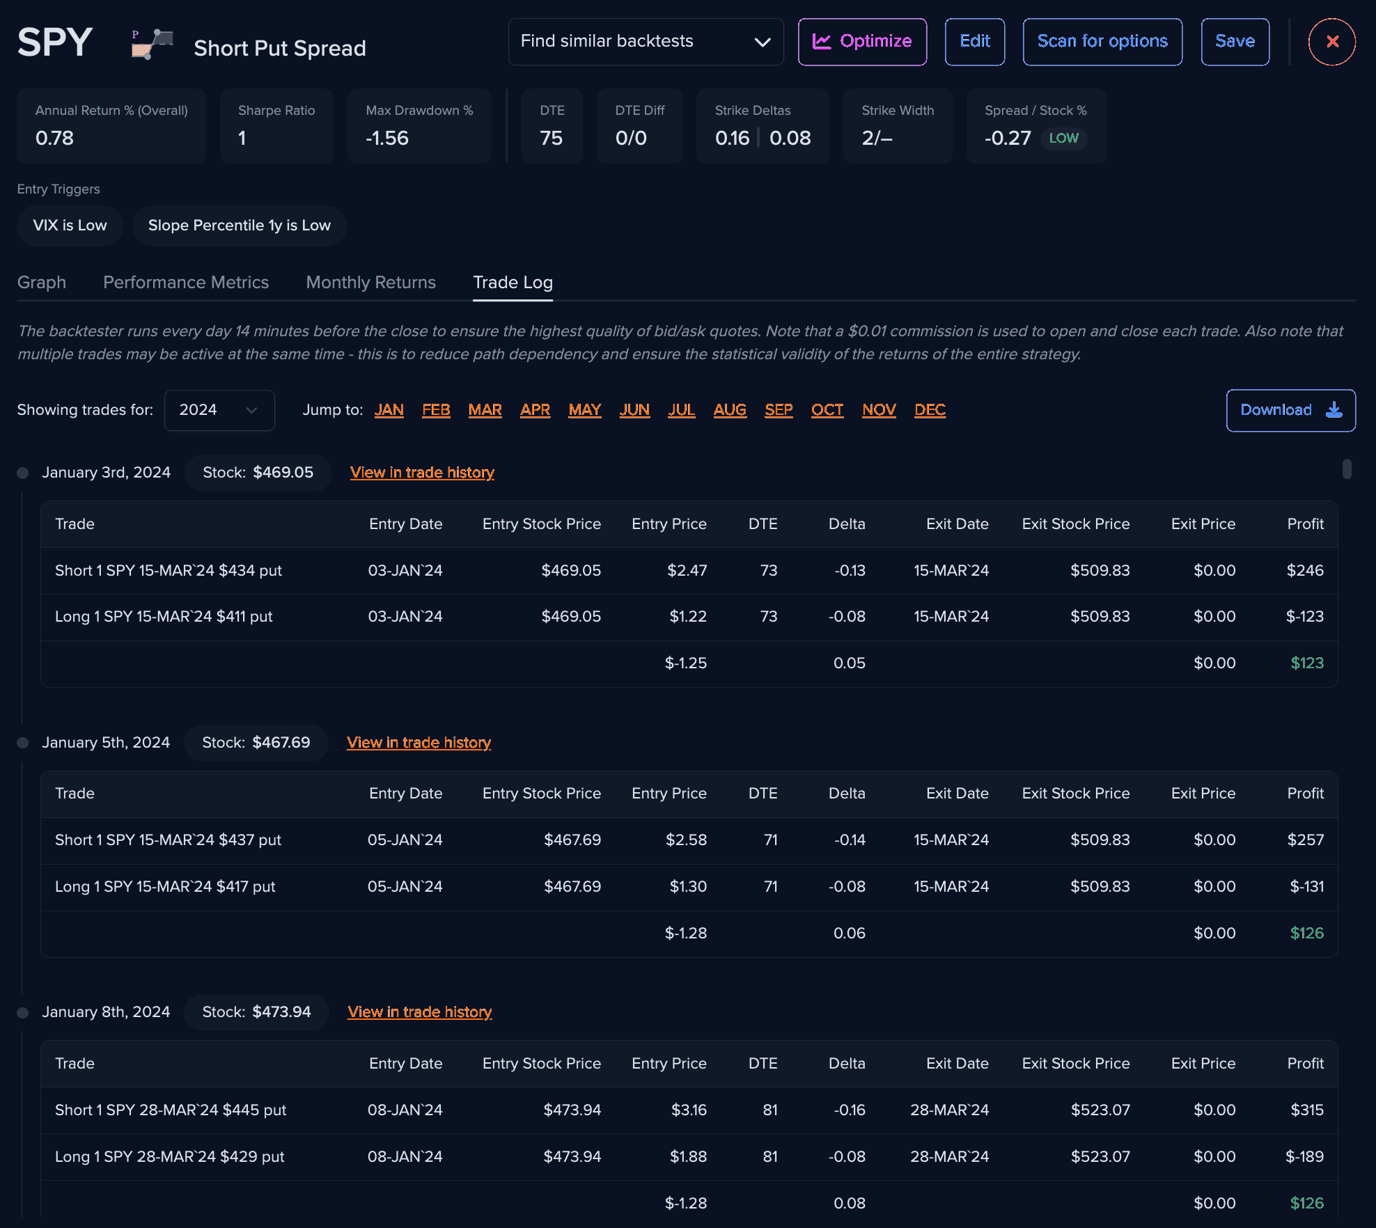Switch to the Graph tab
The image size is (1376, 1228).
[42, 282]
